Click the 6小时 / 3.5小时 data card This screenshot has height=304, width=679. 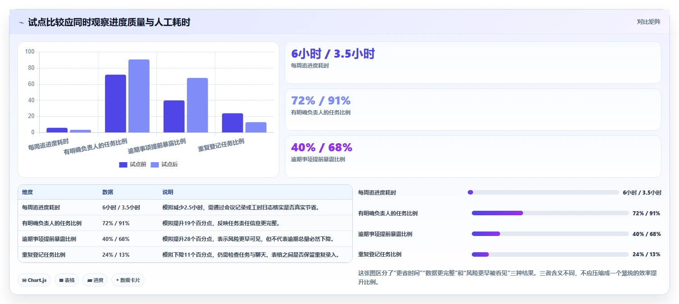tap(473, 63)
